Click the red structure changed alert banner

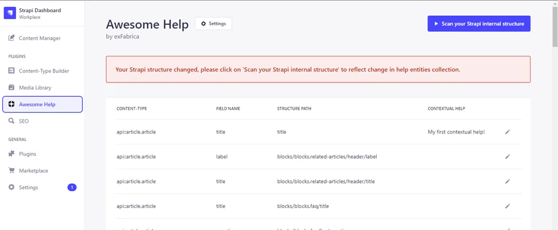[318, 70]
